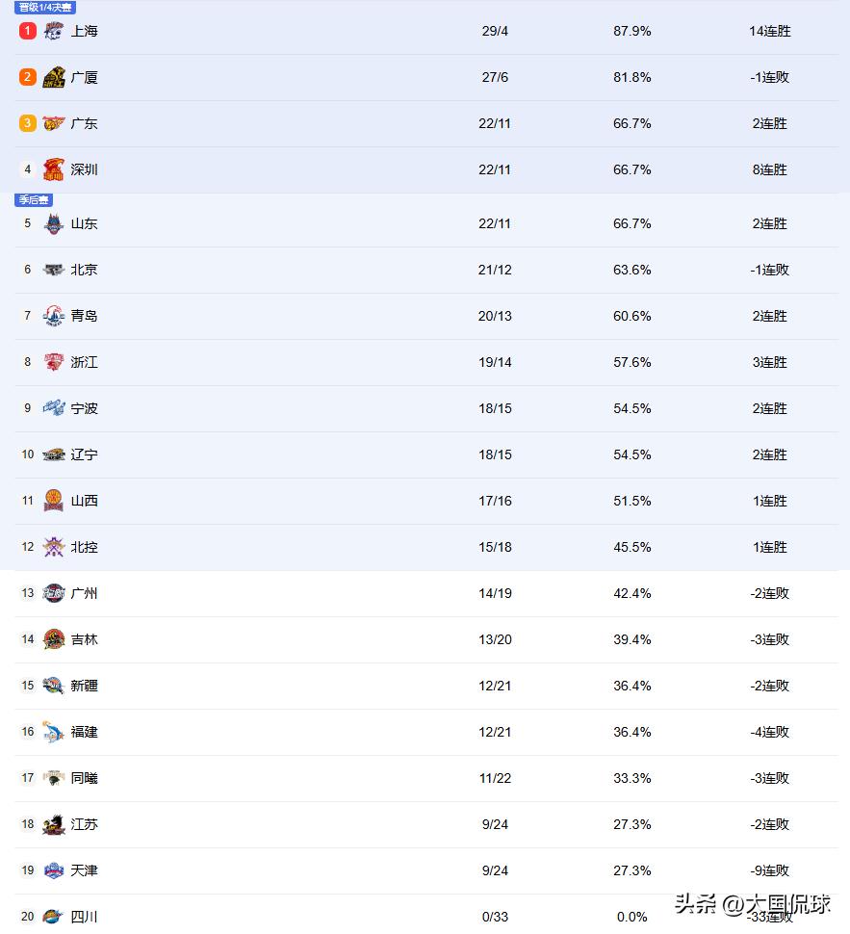Click the Sichuan team logo
This screenshot has height=934, width=850.
(54, 917)
